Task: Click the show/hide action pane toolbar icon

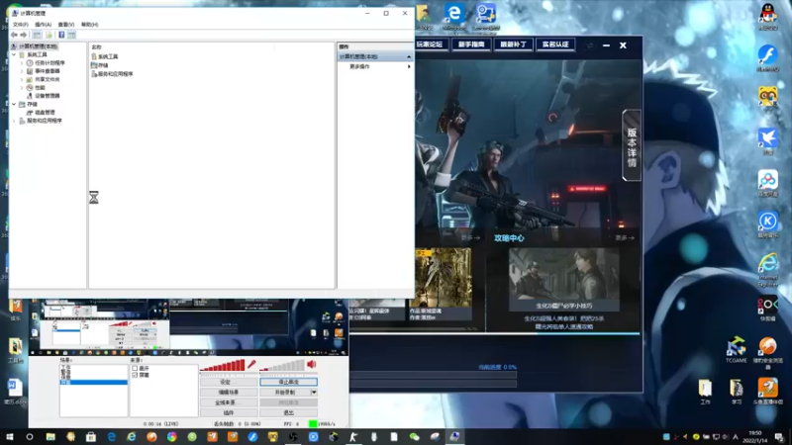Action: tap(71, 35)
